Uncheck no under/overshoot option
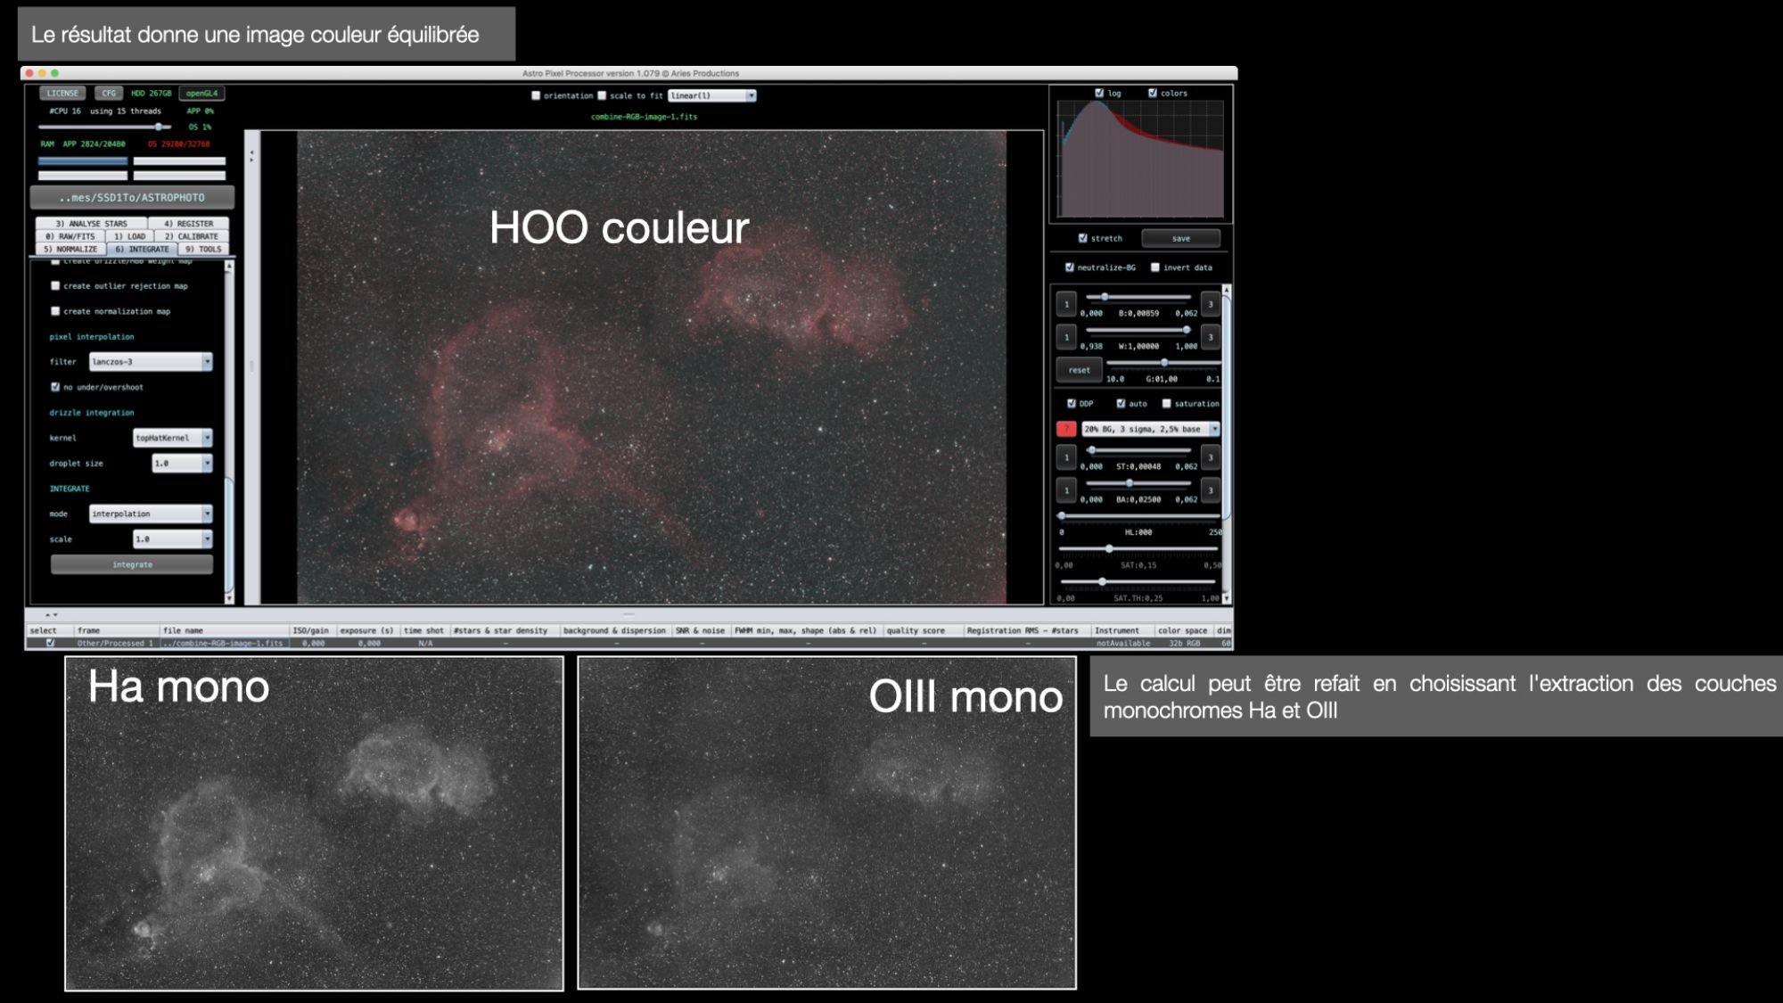The width and height of the screenshot is (1783, 1003). coord(55,387)
